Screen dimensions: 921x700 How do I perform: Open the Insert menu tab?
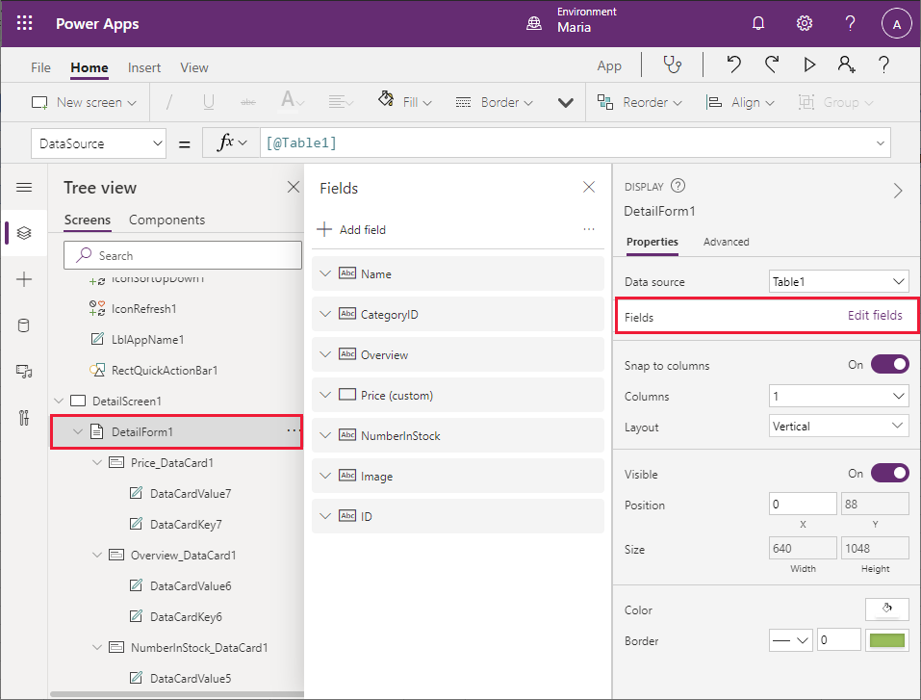click(144, 67)
